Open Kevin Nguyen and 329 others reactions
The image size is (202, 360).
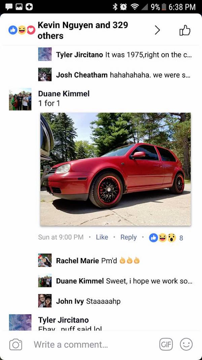pos(83,30)
